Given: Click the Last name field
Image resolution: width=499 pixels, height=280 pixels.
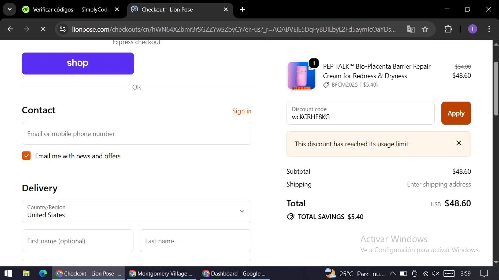Looking at the screenshot, I should pyautogui.click(x=196, y=241).
